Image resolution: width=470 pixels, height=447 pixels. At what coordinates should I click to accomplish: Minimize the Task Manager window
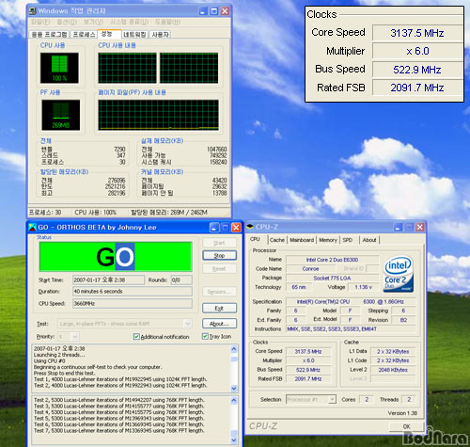[203, 11]
